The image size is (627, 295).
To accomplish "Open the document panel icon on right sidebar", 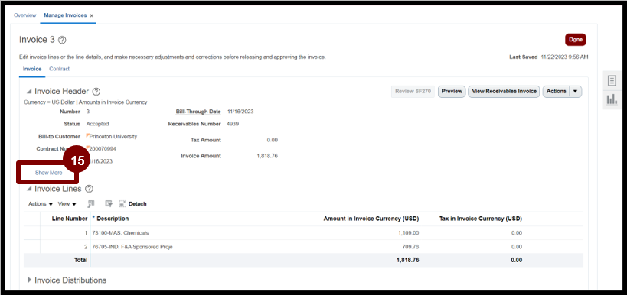I will [x=612, y=81].
